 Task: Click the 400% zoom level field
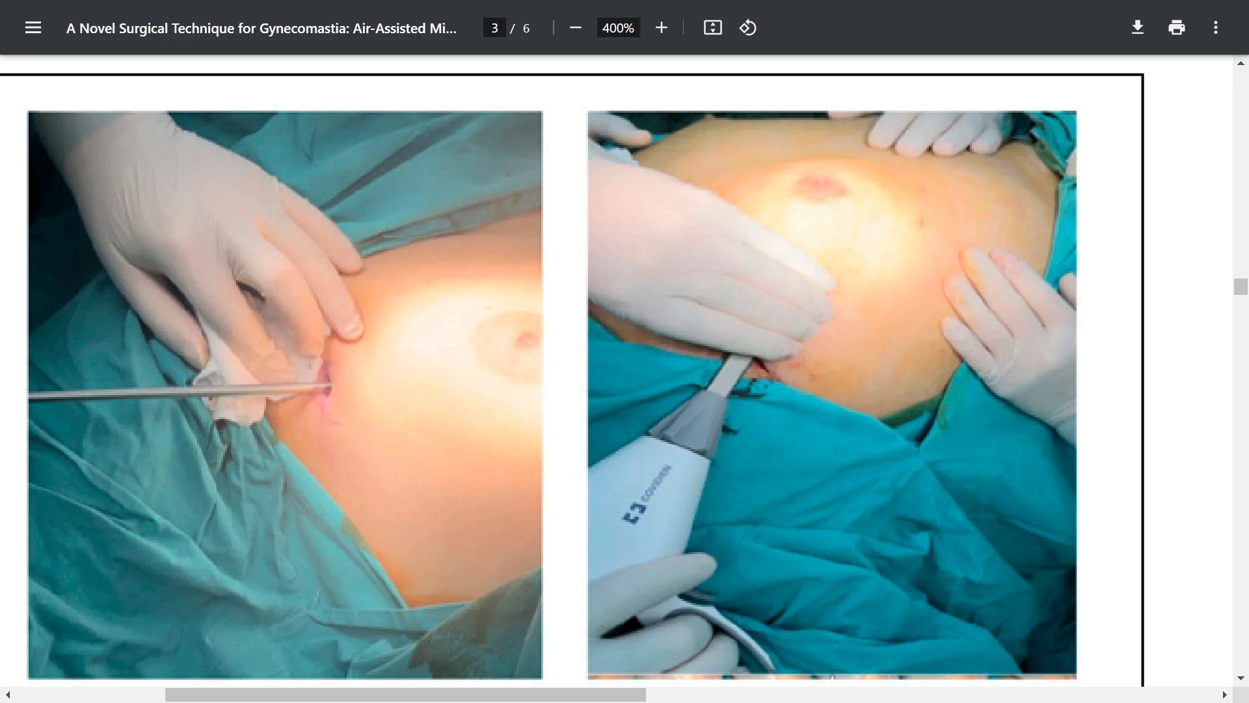618,28
